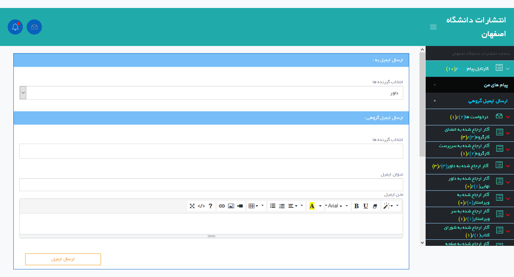Screen dimensions: 514x277
Task: Open the table insert dropdown
Action: tap(253, 206)
